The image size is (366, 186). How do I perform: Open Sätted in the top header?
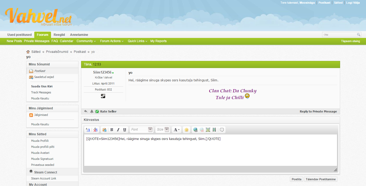coord(338,3)
